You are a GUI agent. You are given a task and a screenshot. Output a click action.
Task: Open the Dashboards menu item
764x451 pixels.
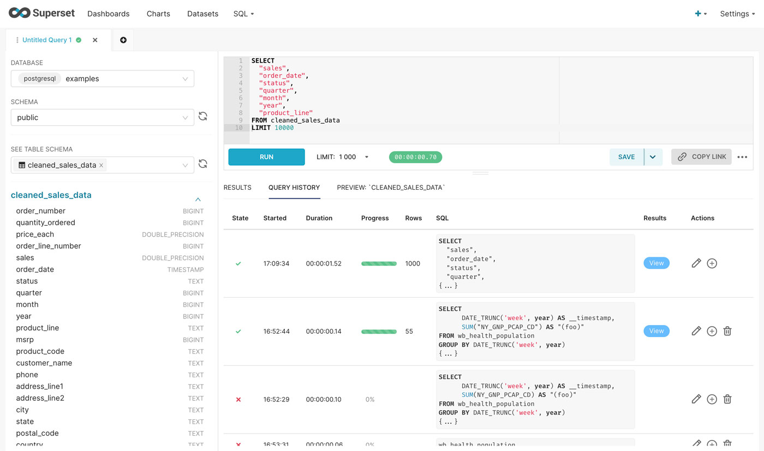tap(109, 14)
